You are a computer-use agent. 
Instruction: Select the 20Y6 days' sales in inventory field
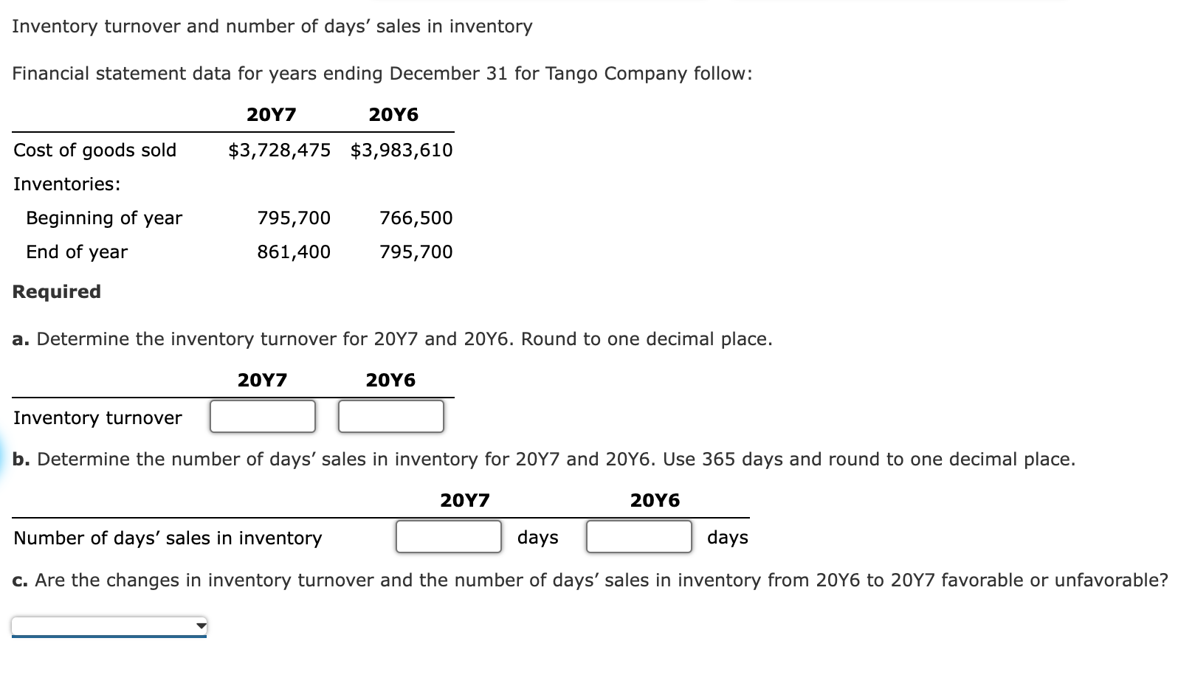639,536
